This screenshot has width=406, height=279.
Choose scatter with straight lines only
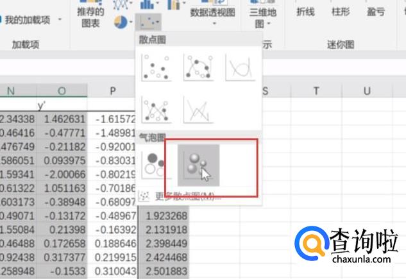[x=198, y=109]
